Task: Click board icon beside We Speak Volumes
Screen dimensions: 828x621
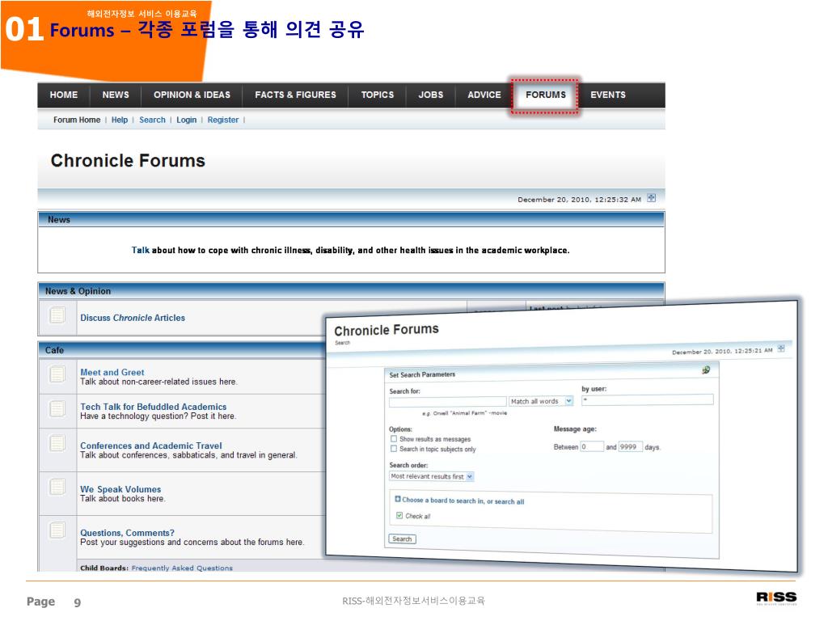Action: (x=57, y=486)
